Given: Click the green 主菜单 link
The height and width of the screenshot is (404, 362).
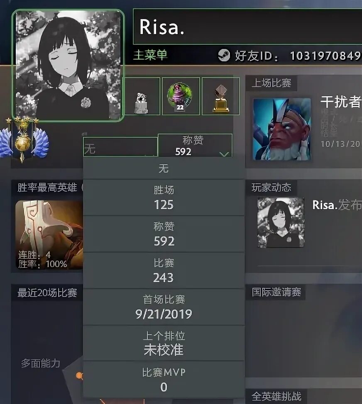Looking at the screenshot, I should 150,55.
